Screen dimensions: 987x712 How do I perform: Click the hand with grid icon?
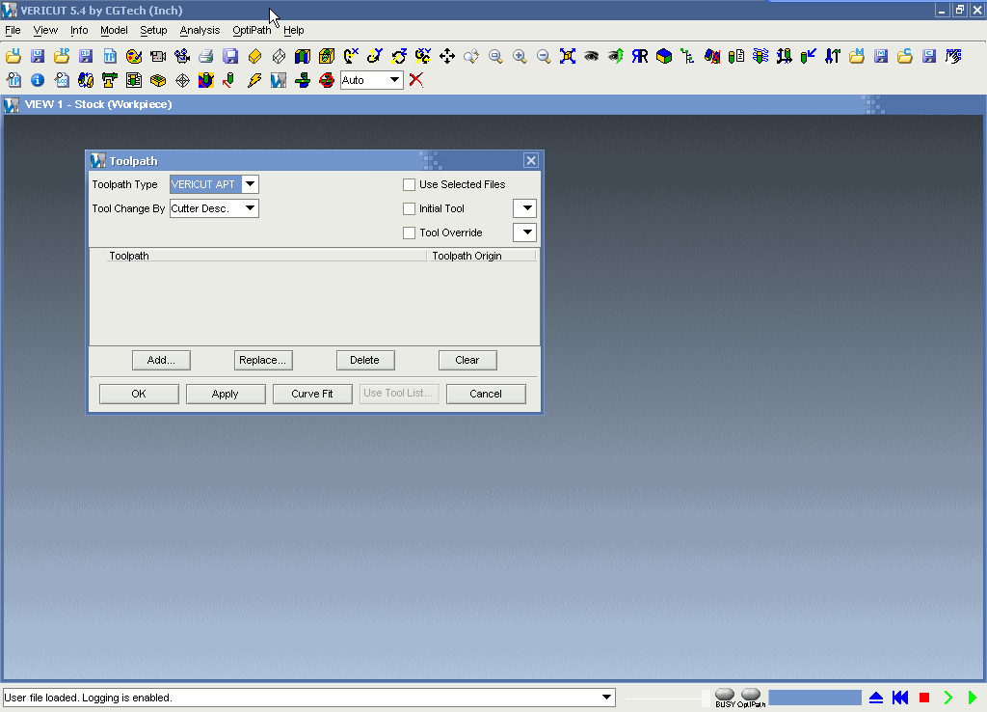(x=953, y=56)
